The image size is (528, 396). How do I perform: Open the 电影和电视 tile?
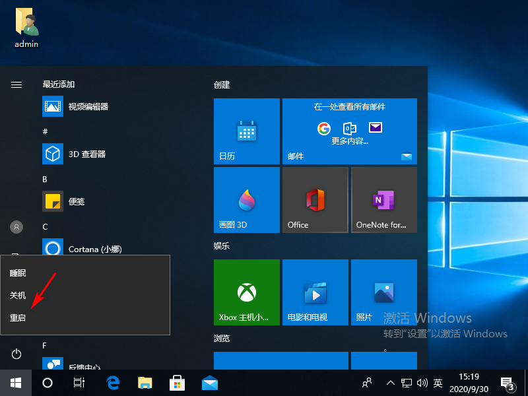coord(315,292)
